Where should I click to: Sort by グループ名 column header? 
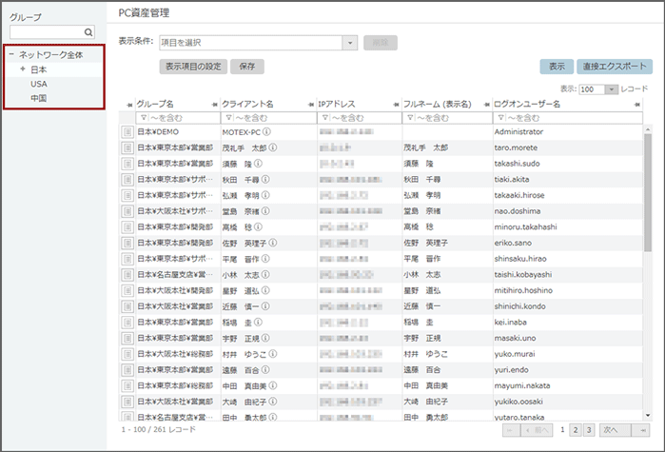coord(155,104)
